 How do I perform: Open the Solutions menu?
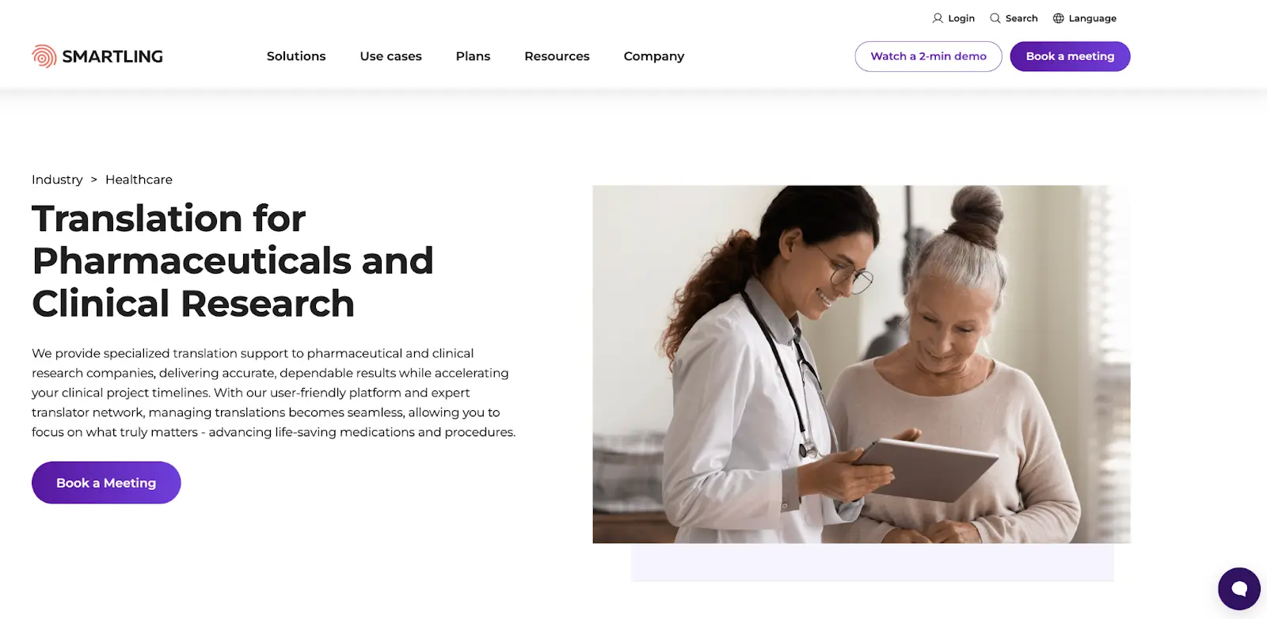pos(296,56)
